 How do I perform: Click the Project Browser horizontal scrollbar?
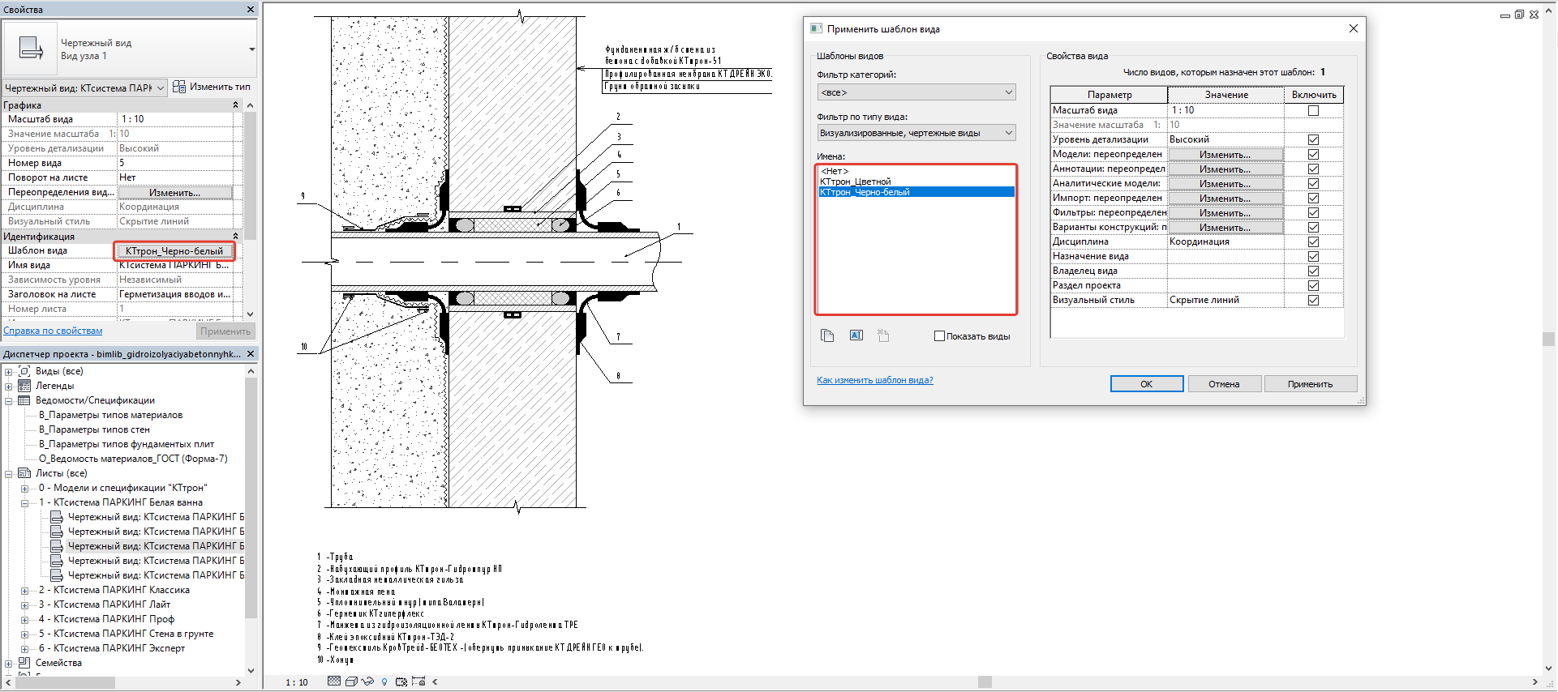point(65,683)
